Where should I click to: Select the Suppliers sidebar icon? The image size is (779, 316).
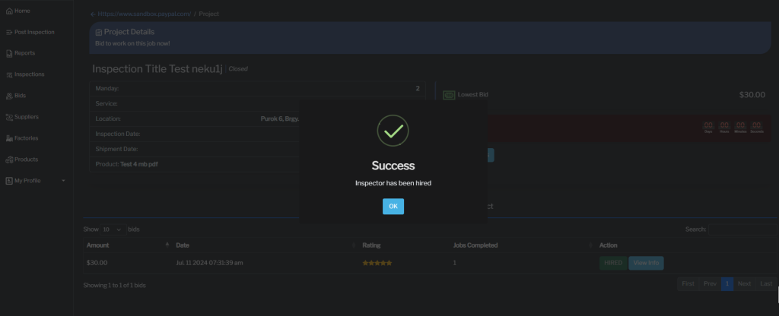click(x=9, y=117)
